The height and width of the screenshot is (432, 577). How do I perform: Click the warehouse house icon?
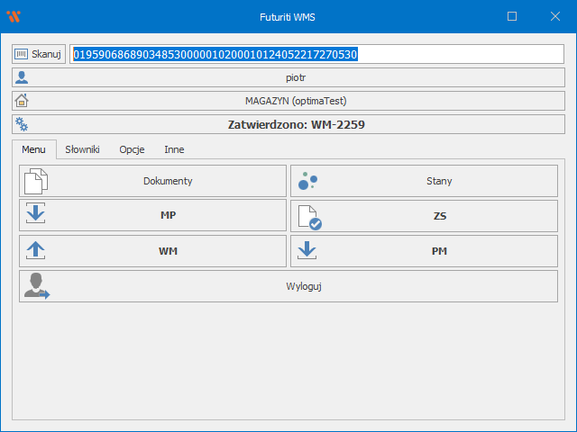click(23, 101)
